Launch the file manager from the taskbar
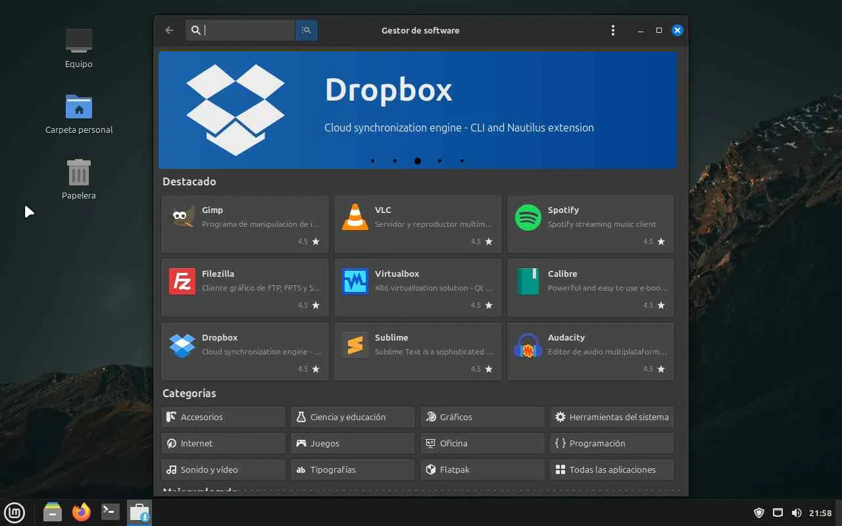Viewport: 842px width, 526px height. pyautogui.click(x=53, y=512)
